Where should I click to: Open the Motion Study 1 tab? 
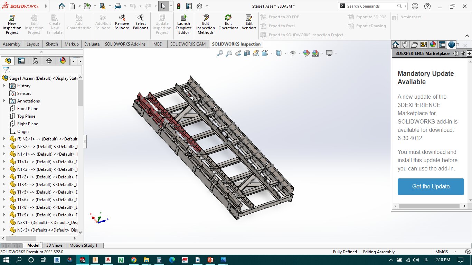click(x=83, y=245)
